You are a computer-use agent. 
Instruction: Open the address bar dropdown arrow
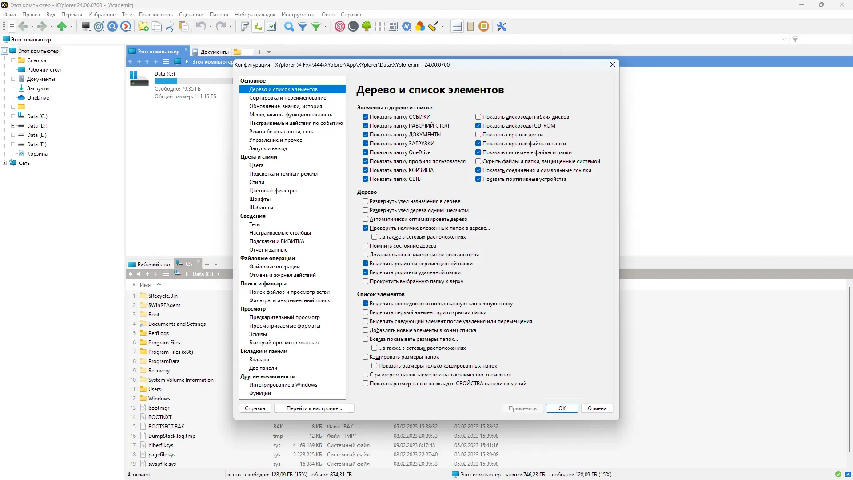(x=784, y=40)
